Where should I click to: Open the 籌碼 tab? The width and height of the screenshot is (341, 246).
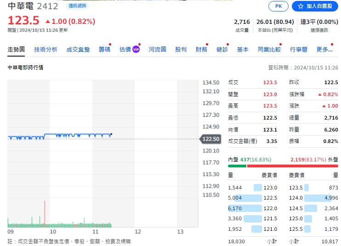(105, 49)
